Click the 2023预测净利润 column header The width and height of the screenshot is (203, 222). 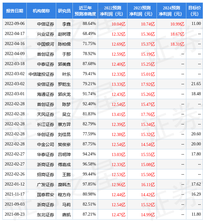(x=142, y=11)
